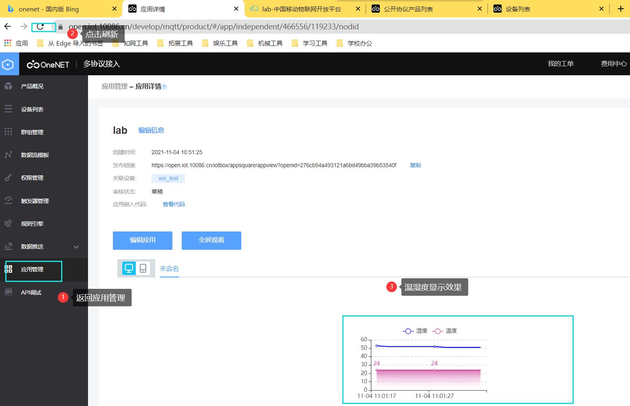
Task: Open the 从 Edge 导入的书签 bookmark folder
Action: (70, 43)
